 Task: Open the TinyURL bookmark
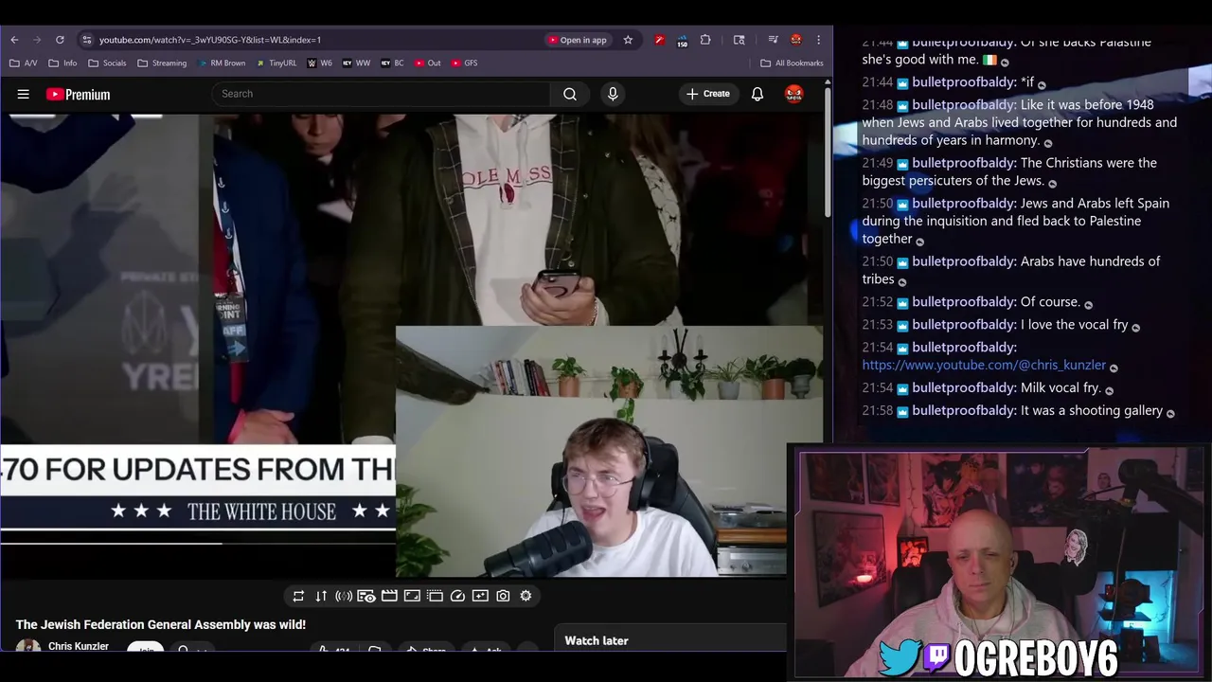click(276, 63)
